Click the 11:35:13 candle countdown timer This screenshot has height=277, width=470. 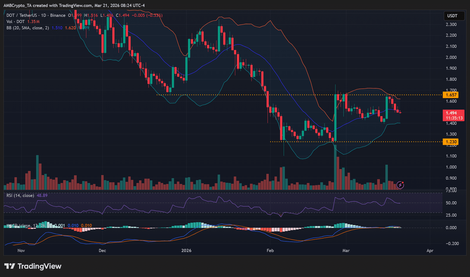(x=454, y=118)
